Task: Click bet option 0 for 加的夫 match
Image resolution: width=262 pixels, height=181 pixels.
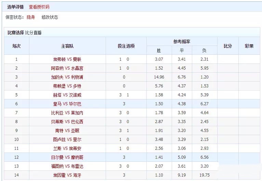Action: coord(124,77)
